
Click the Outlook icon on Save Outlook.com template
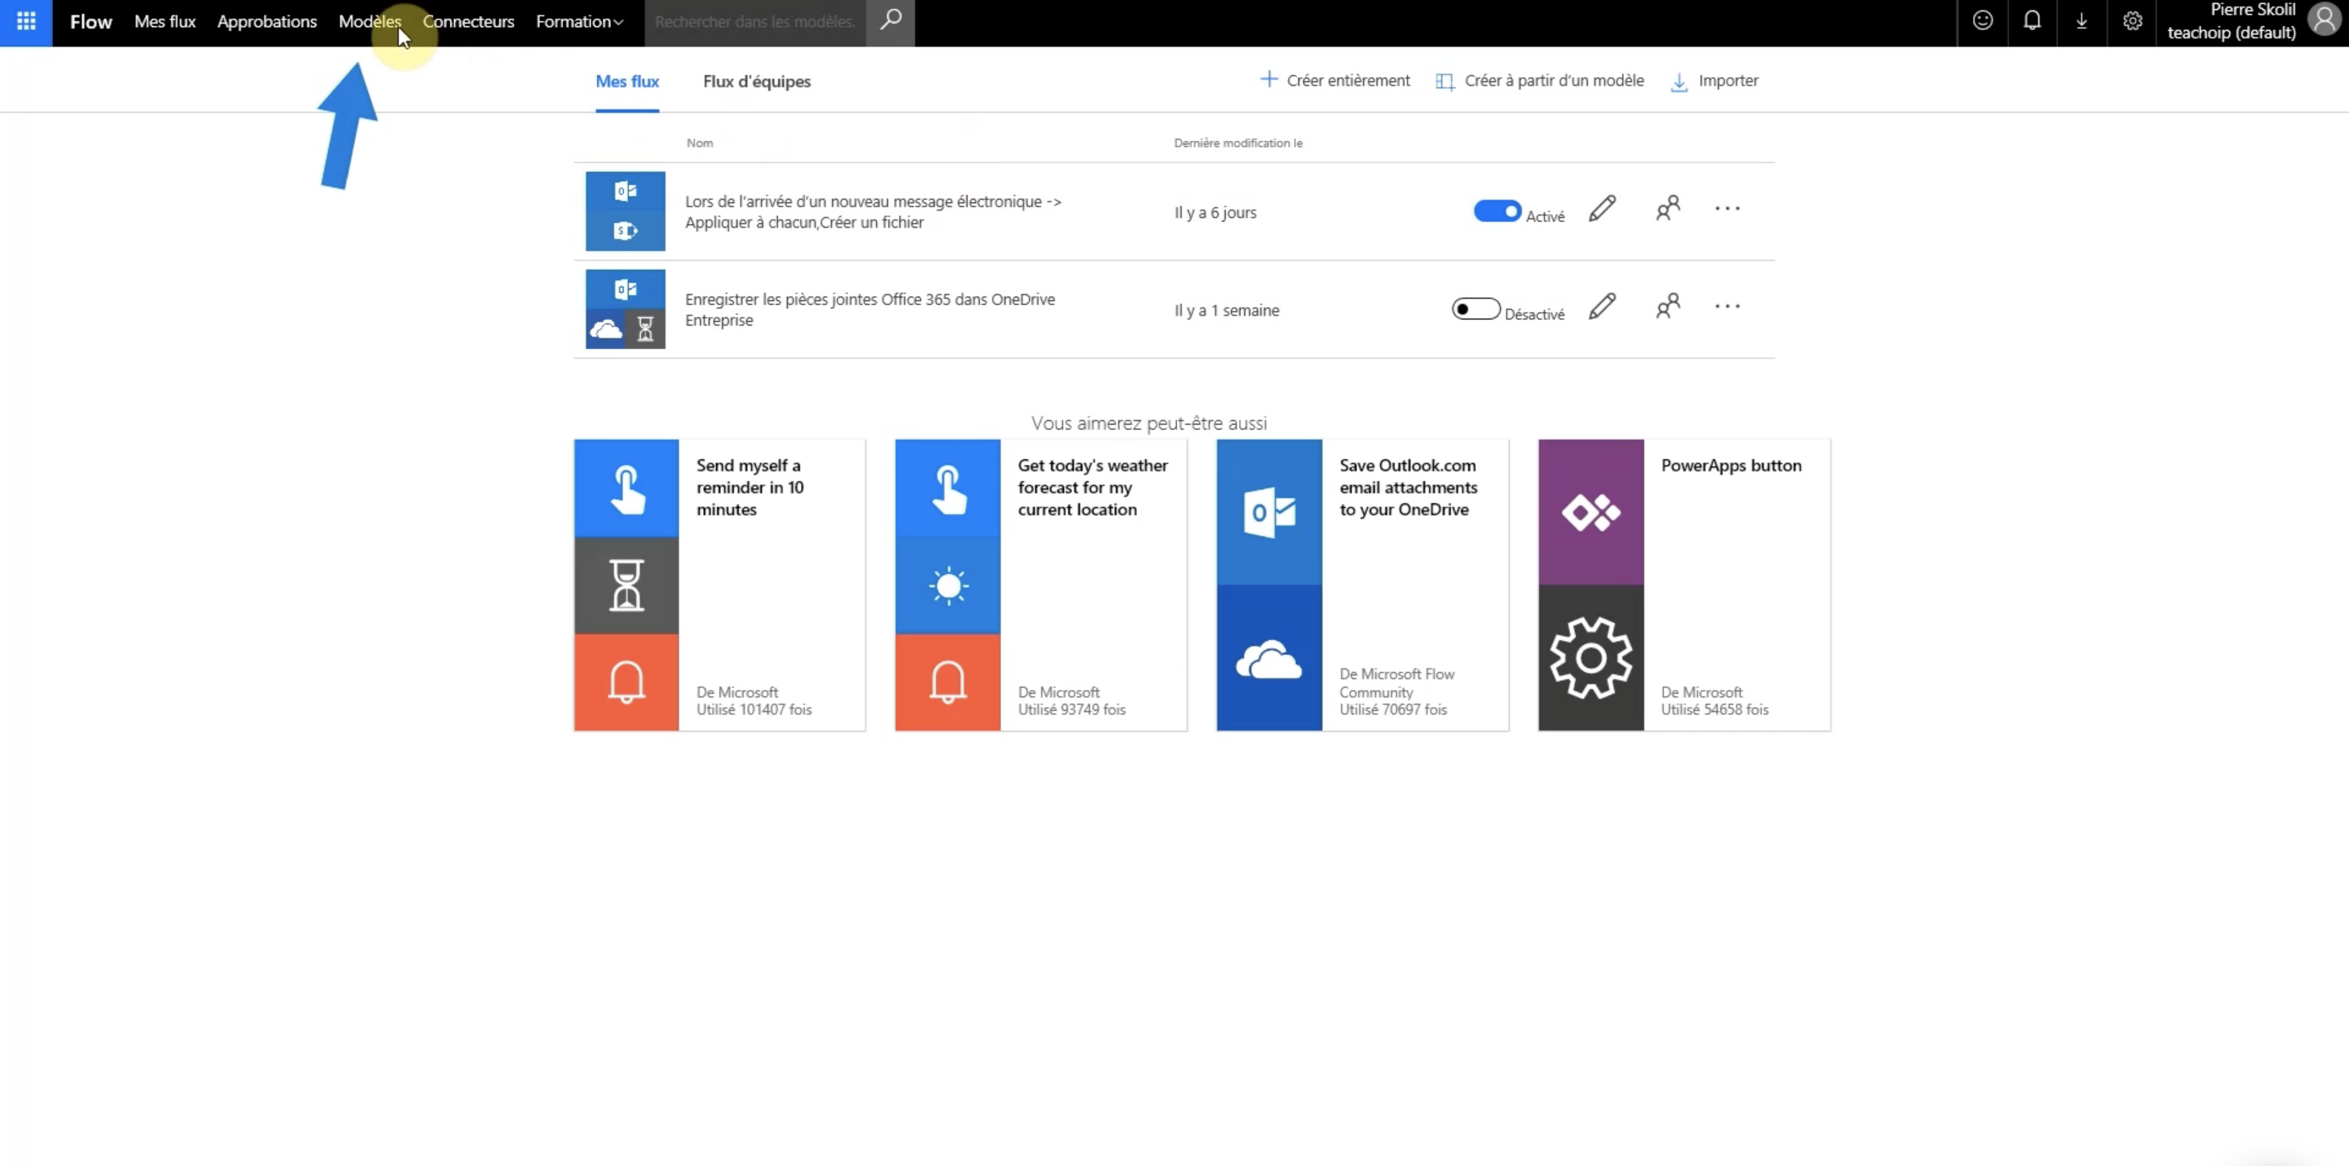coord(1269,512)
